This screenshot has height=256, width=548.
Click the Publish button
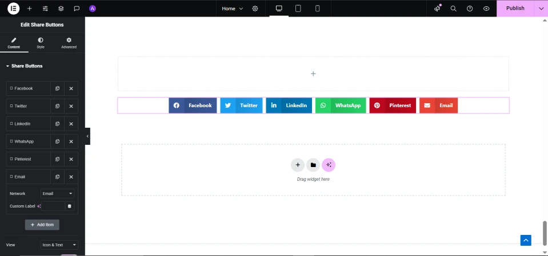[515, 9]
